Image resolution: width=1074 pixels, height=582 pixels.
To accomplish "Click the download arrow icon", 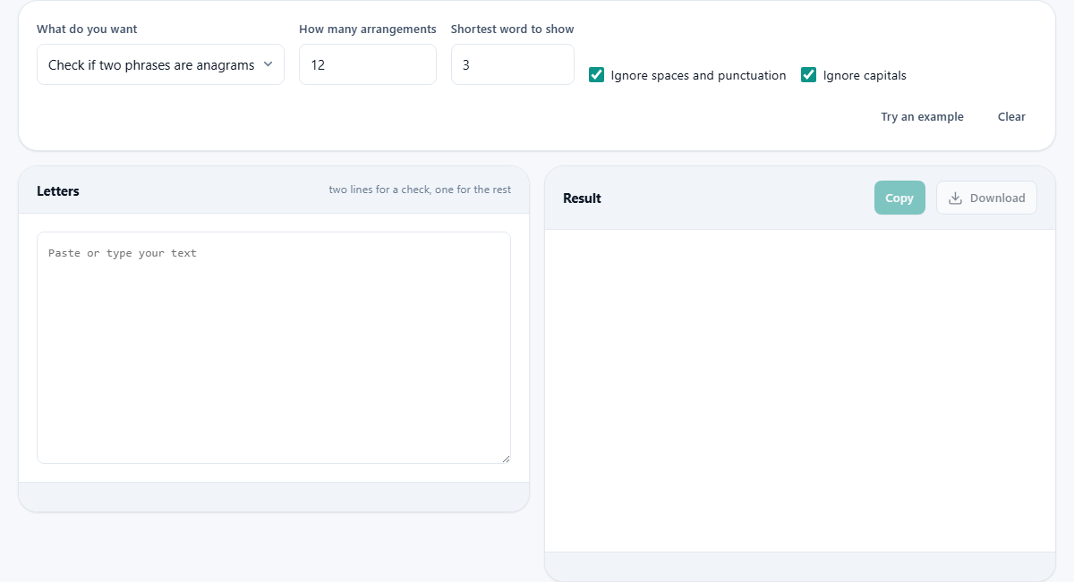I will 955,198.
